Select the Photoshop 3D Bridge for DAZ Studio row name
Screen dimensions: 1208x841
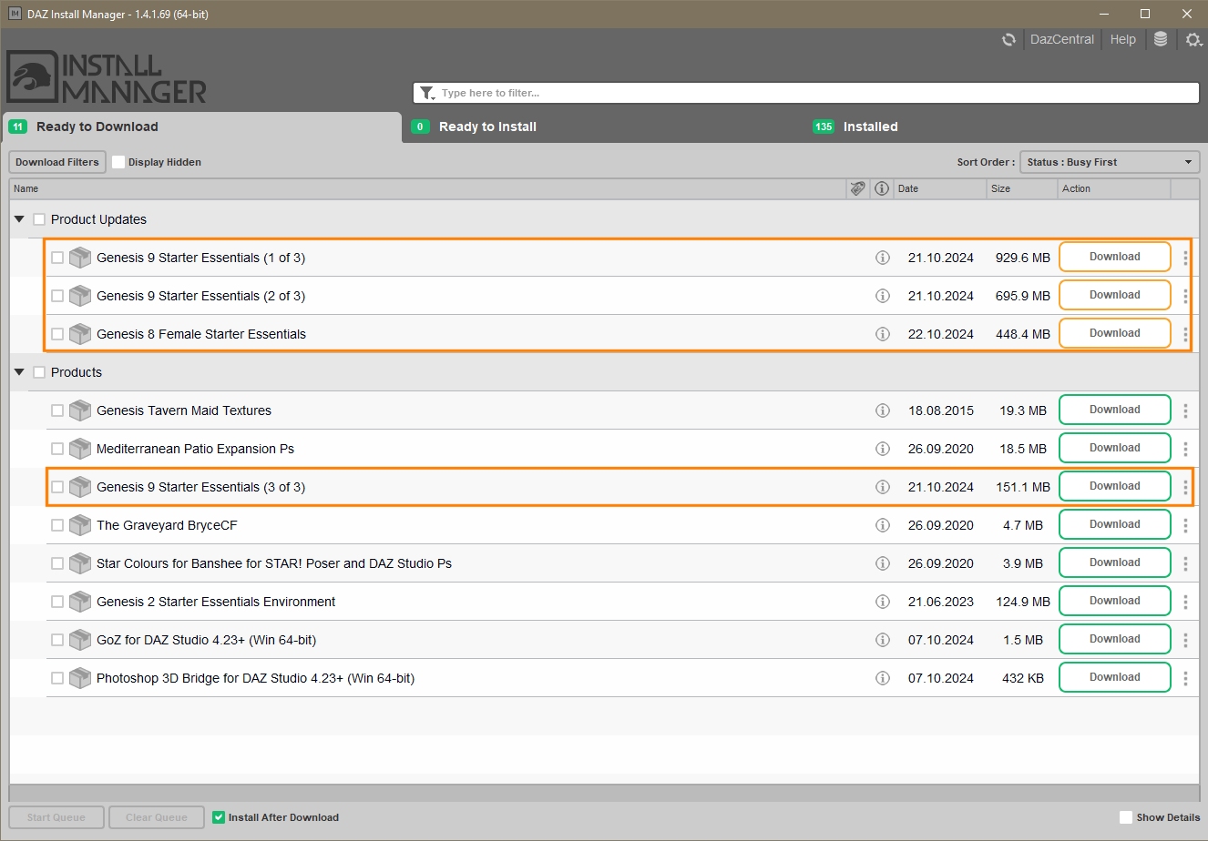(x=256, y=678)
